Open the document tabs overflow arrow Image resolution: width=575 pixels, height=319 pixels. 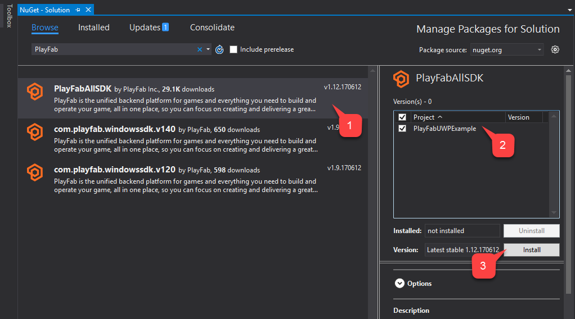tap(569, 10)
